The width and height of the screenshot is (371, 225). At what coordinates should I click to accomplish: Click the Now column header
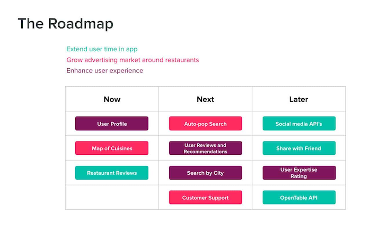coord(112,99)
